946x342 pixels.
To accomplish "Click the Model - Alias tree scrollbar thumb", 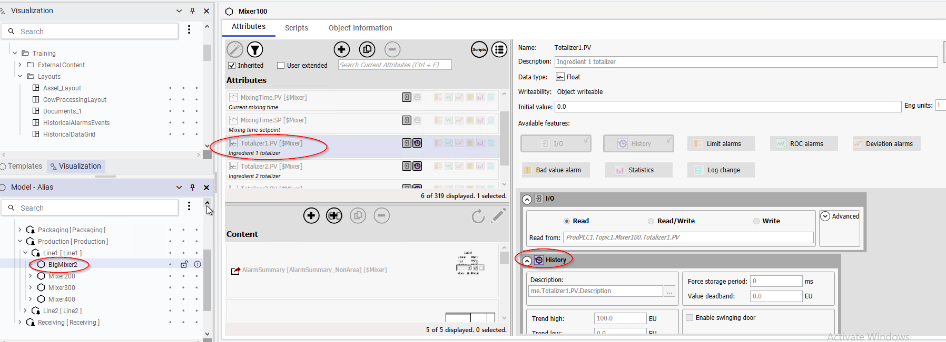I will (x=207, y=280).
